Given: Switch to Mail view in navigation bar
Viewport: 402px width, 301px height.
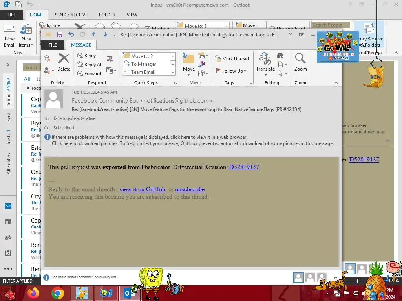Looking at the screenshot, I should (8, 206).
